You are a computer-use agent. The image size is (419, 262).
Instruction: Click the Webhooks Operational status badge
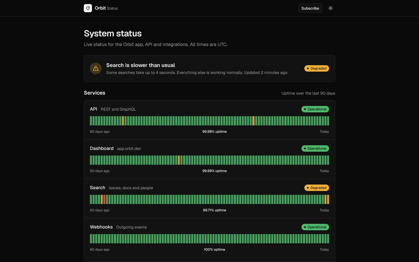[x=315, y=227]
